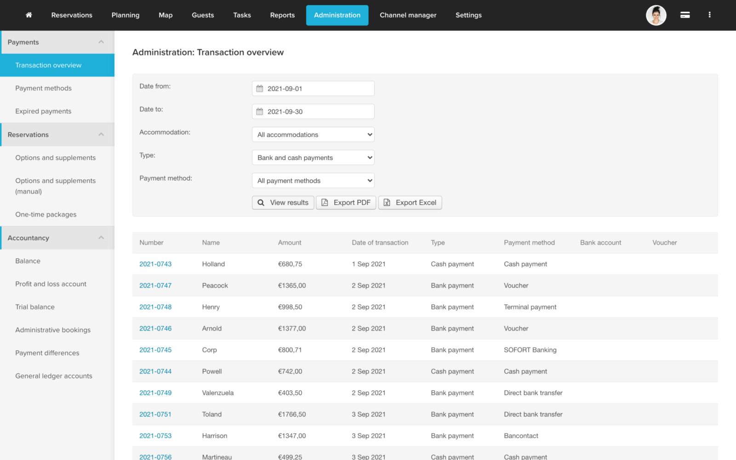Screen dimensions: 736x460
Task: Export transactions to Excel
Action: (x=410, y=203)
